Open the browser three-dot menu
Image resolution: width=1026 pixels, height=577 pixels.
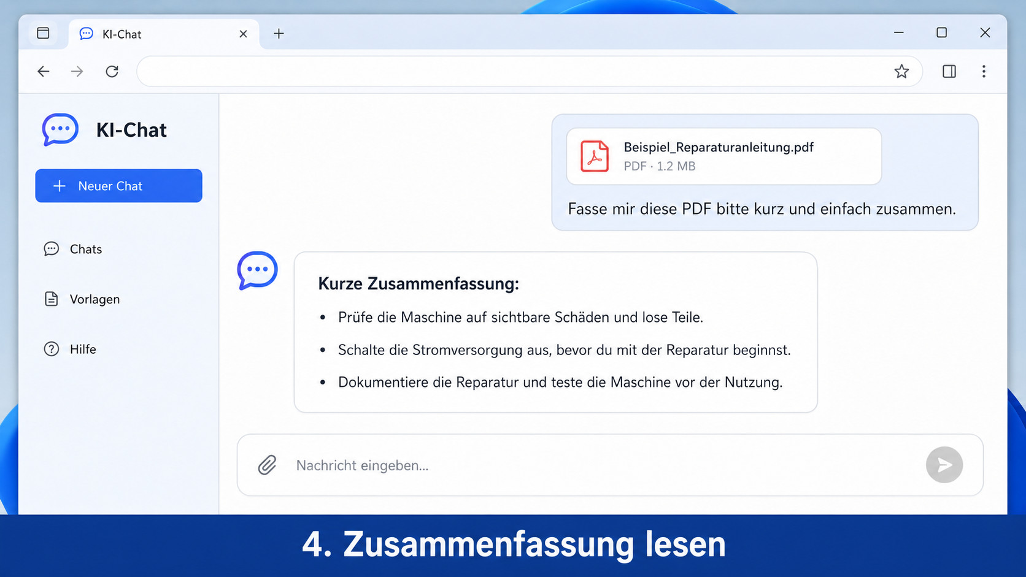click(984, 72)
